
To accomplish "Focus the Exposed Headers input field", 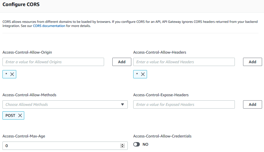I will pos(184,104).
